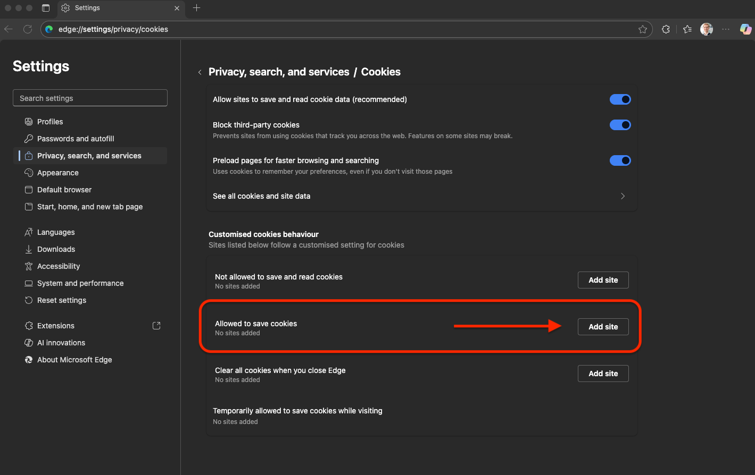This screenshot has width=755, height=475.
Task: Click Add site for clearing cookies on close
Action: (603, 373)
